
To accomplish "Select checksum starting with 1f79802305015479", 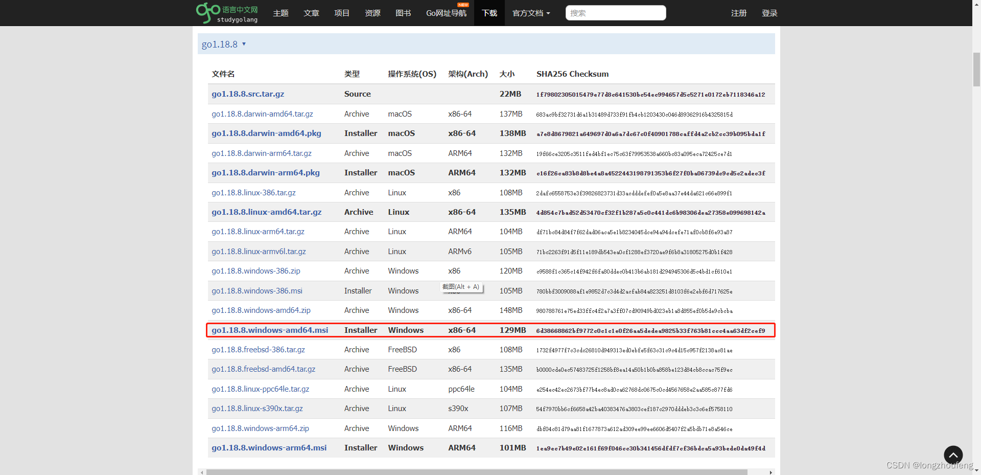I will tap(650, 95).
